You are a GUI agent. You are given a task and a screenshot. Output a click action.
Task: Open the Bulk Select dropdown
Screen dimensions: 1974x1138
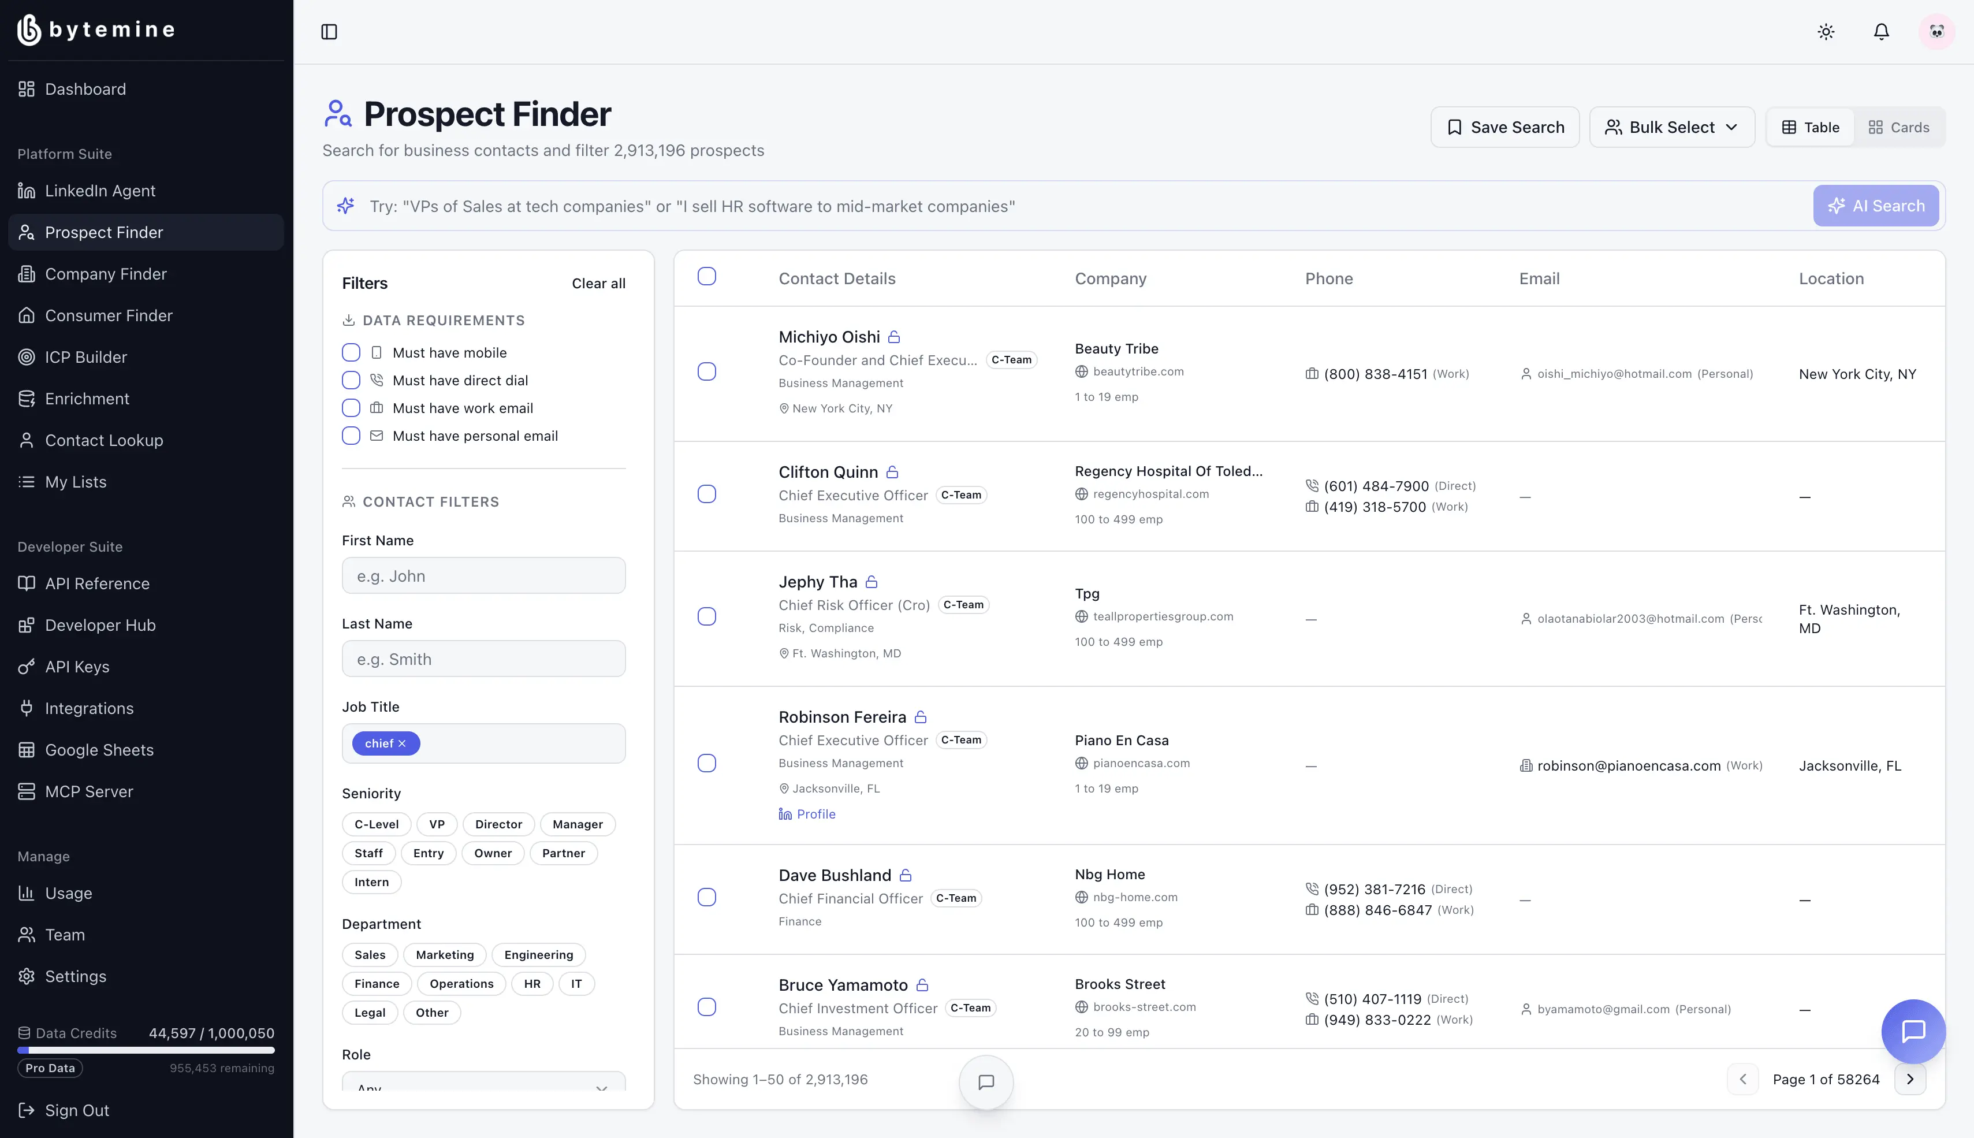point(1672,128)
